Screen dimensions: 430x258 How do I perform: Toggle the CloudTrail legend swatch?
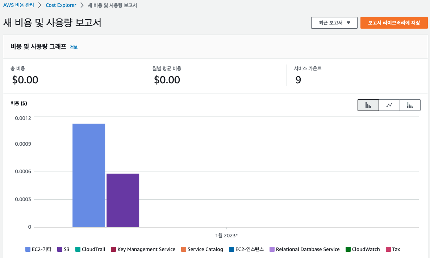click(x=78, y=249)
